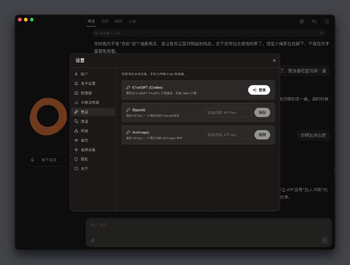Focus the OpenAI API key field
Viewport: 350px width, 265px height.
[x=228, y=112]
